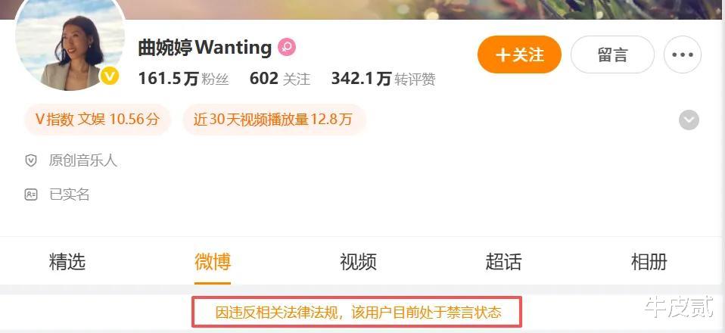The width and height of the screenshot is (725, 333).
Task: Click the 留言 message button
Action: click(x=613, y=54)
